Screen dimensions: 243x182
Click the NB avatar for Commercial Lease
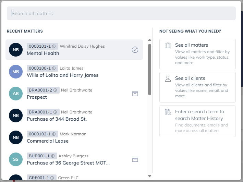point(16,137)
